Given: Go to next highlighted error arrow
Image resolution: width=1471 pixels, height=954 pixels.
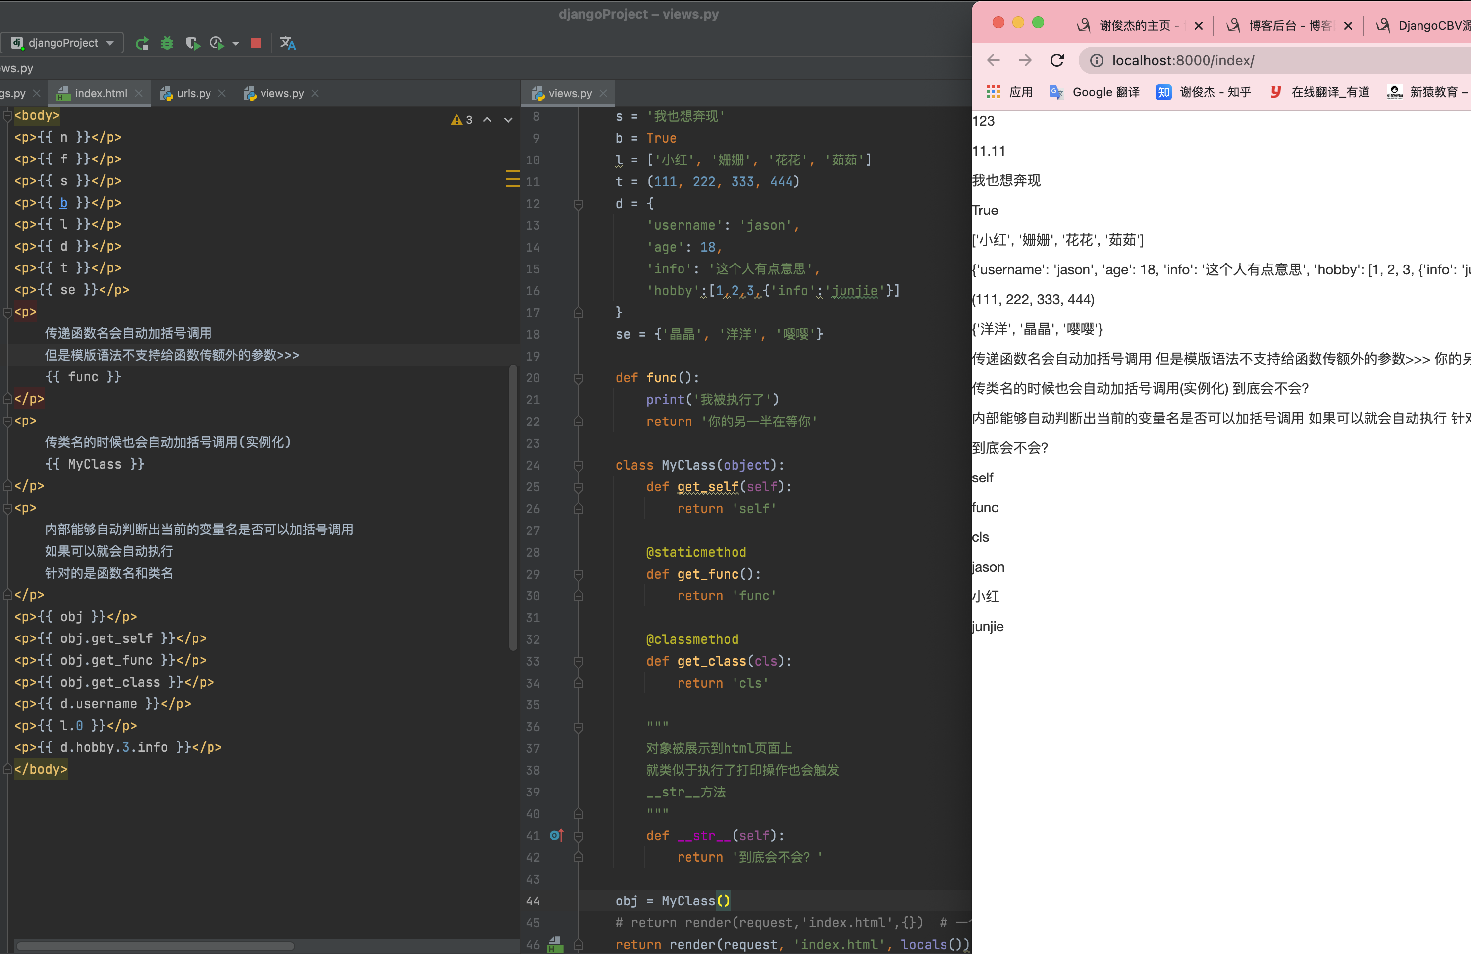Looking at the screenshot, I should tap(508, 120).
